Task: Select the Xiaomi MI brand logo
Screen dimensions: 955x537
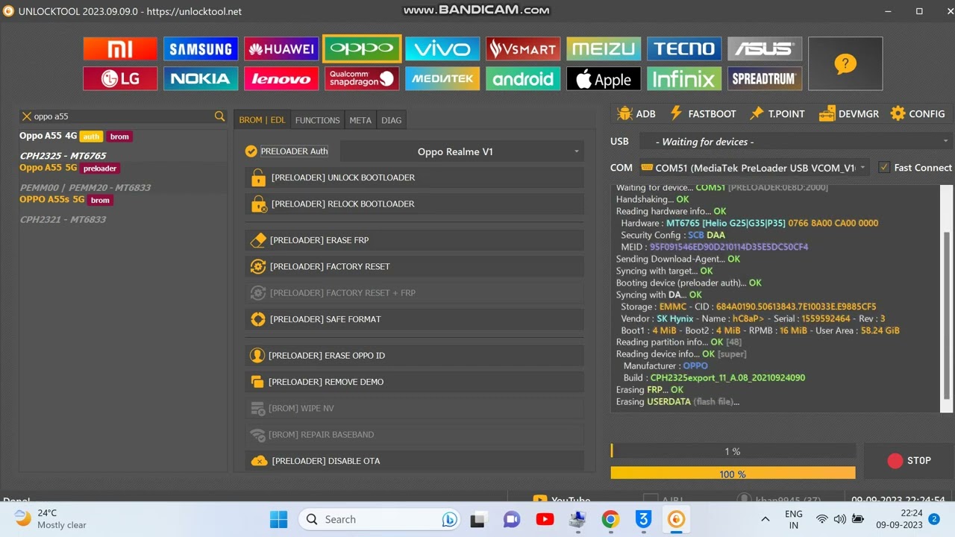Action: coord(120,49)
